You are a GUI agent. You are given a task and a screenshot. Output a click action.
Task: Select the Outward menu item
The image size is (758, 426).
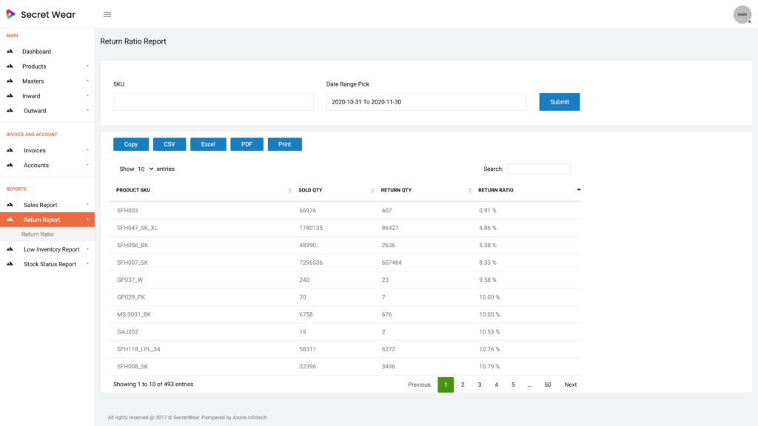(35, 111)
